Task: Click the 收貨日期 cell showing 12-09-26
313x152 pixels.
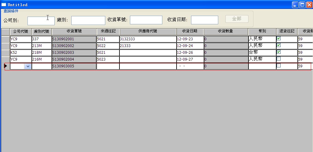Action: click(x=190, y=53)
